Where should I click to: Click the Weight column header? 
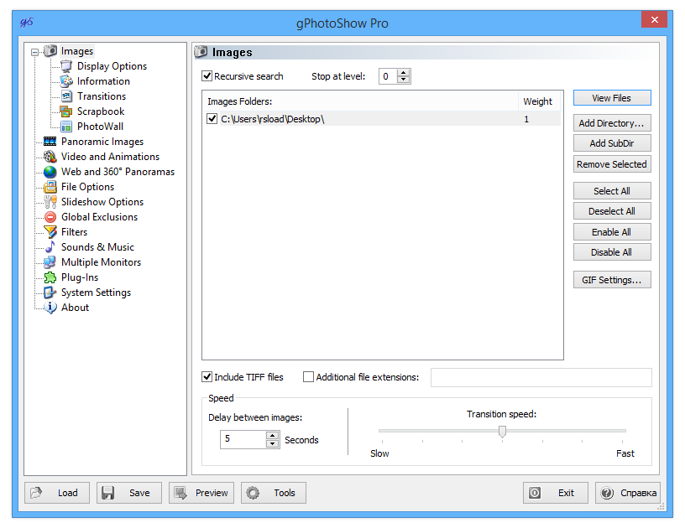pos(540,101)
